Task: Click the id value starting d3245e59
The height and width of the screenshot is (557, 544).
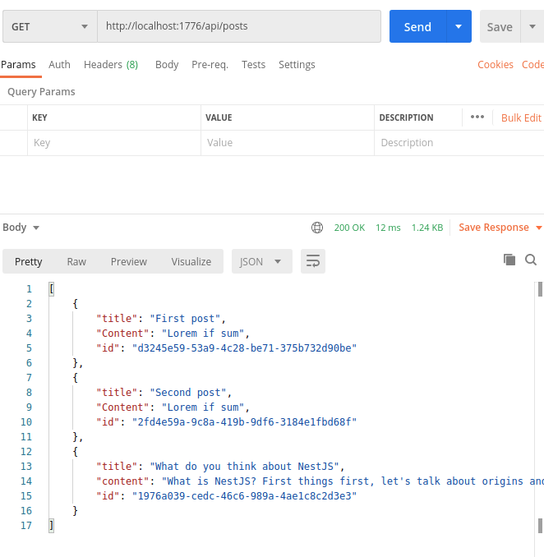Action: (244, 348)
